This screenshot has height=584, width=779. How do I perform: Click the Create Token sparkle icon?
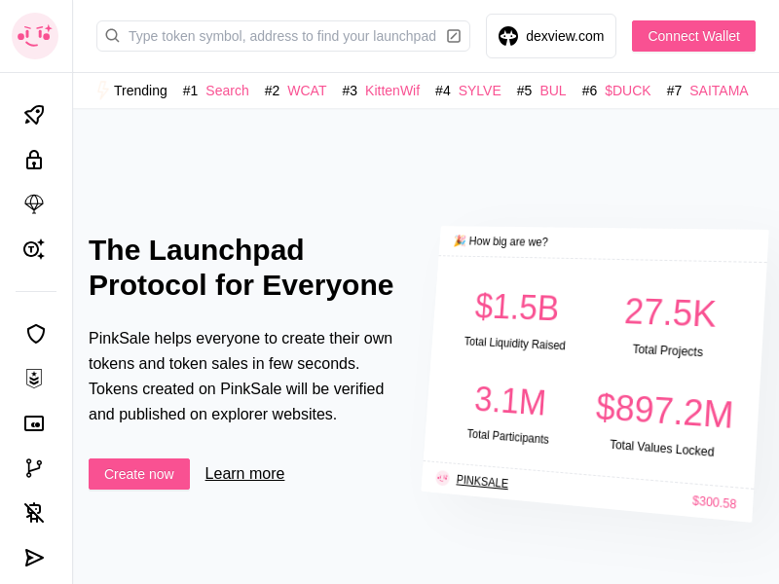pyautogui.click(x=35, y=249)
